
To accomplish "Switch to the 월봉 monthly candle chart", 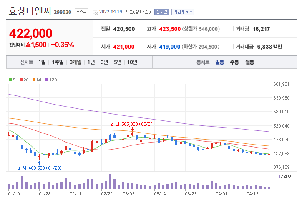I will (249, 62).
